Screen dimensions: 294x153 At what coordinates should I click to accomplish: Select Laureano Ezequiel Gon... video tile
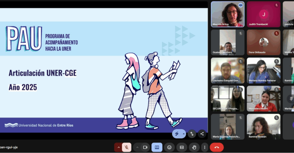228,70
